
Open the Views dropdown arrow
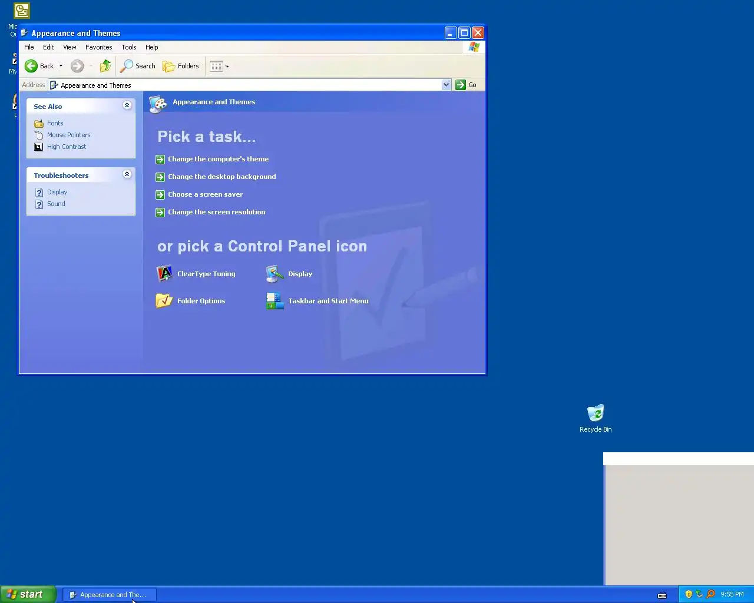[227, 67]
